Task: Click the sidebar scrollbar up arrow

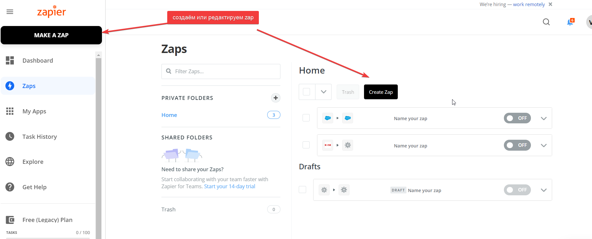Action: click(98, 55)
